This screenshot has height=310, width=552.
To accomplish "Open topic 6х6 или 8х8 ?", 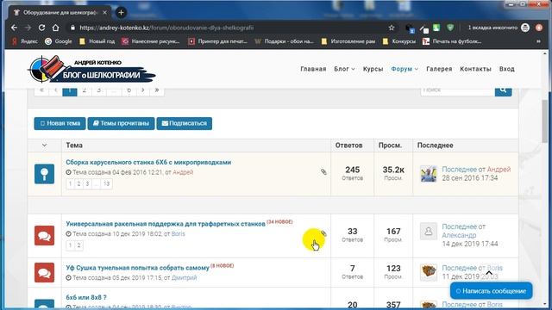I will [x=86, y=298].
